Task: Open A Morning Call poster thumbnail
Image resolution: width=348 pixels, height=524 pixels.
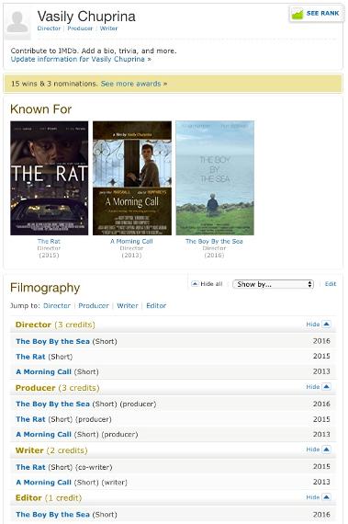Action: 132,178
